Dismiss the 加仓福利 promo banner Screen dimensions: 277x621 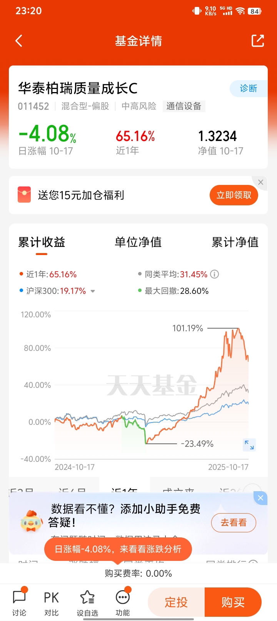(260, 182)
